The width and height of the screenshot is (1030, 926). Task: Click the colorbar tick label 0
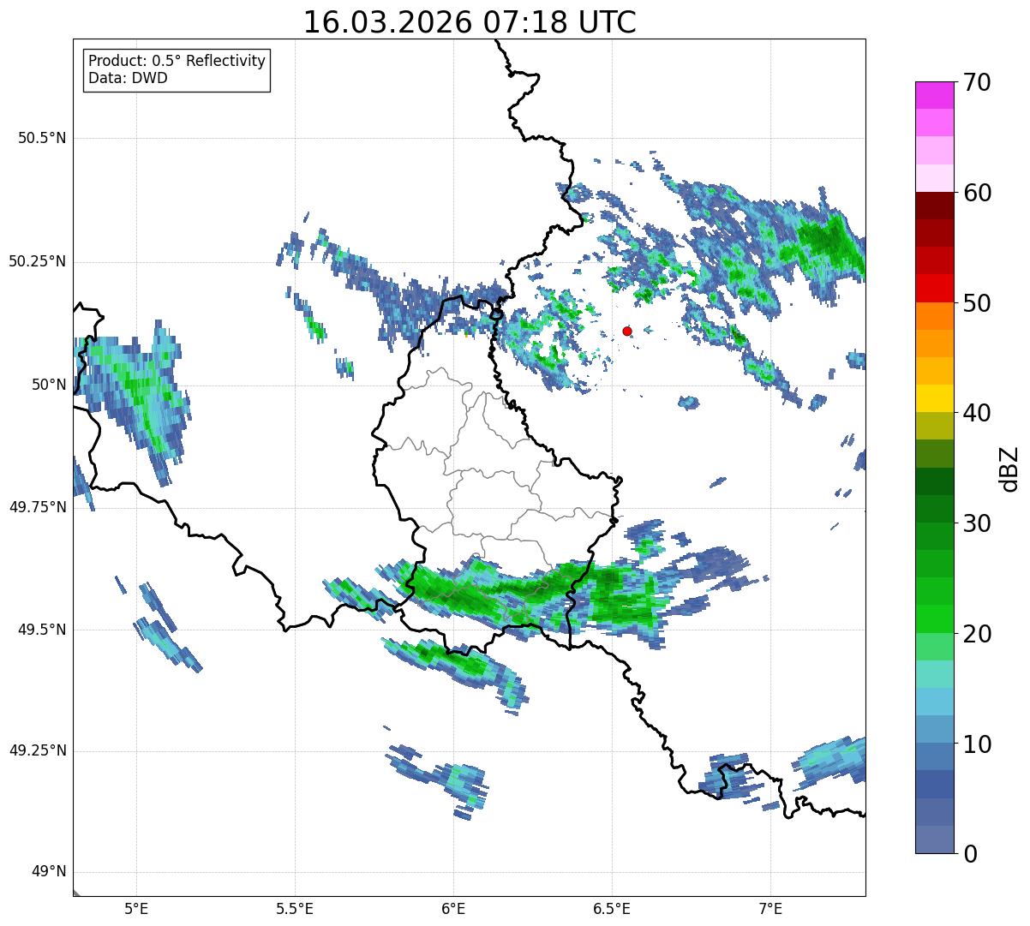click(970, 854)
